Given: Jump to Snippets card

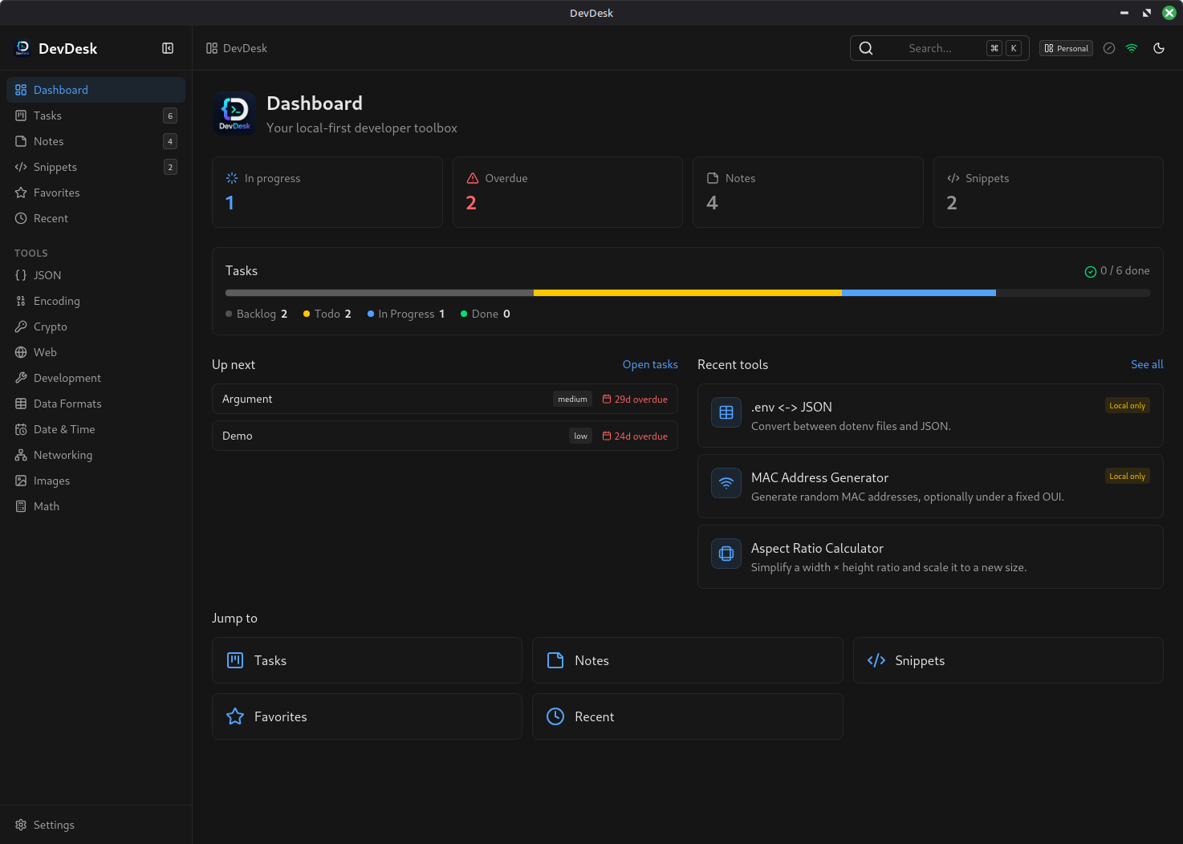Looking at the screenshot, I should [x=1008, y=660].
